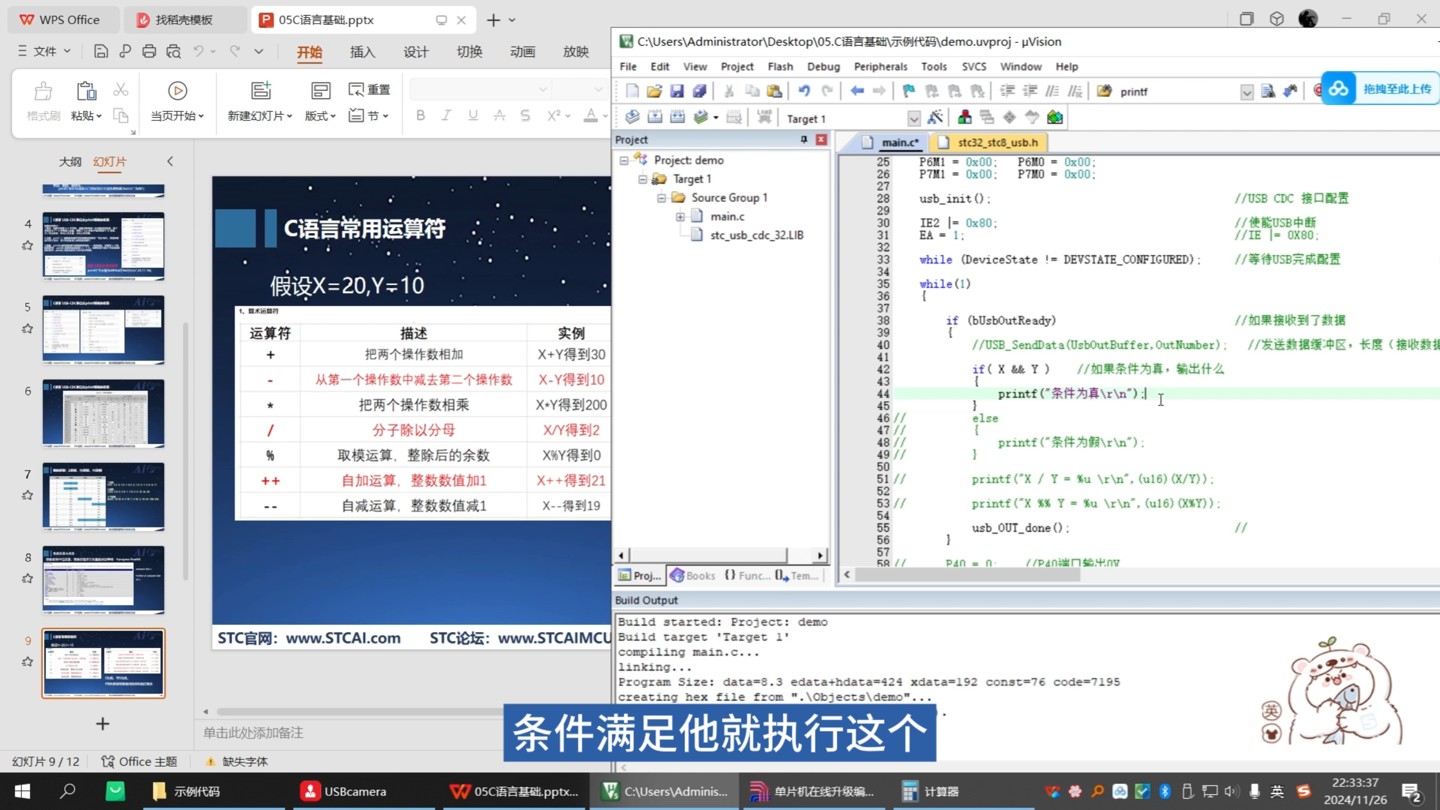Click the Download to flash LOAD icon

point(764,116)
